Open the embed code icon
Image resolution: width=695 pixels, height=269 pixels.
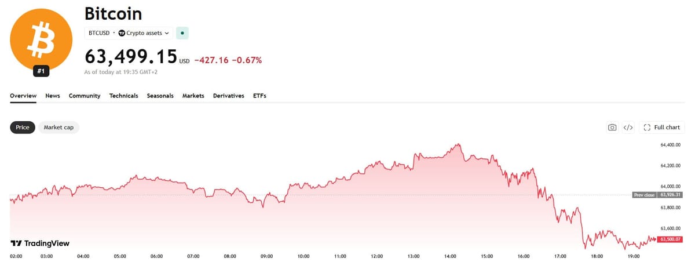628,128
